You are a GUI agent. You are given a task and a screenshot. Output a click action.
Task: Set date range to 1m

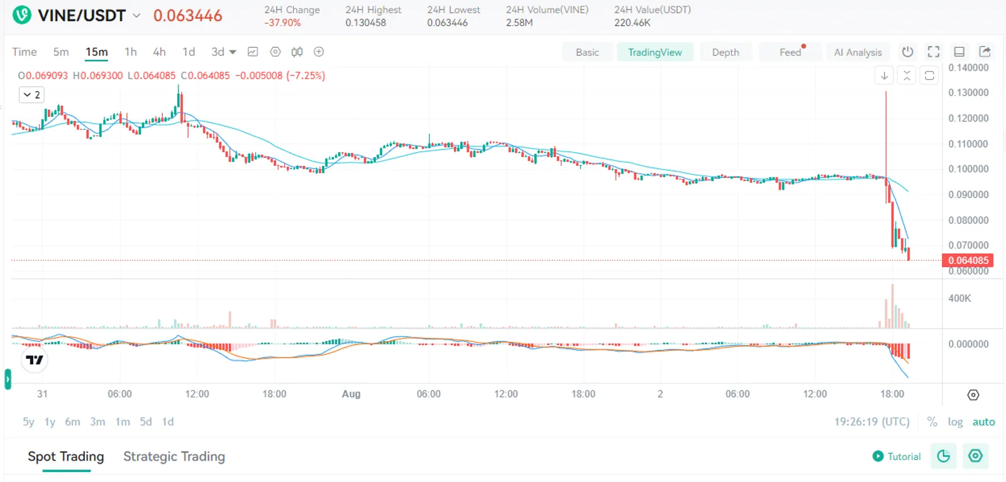coord(123,422)
